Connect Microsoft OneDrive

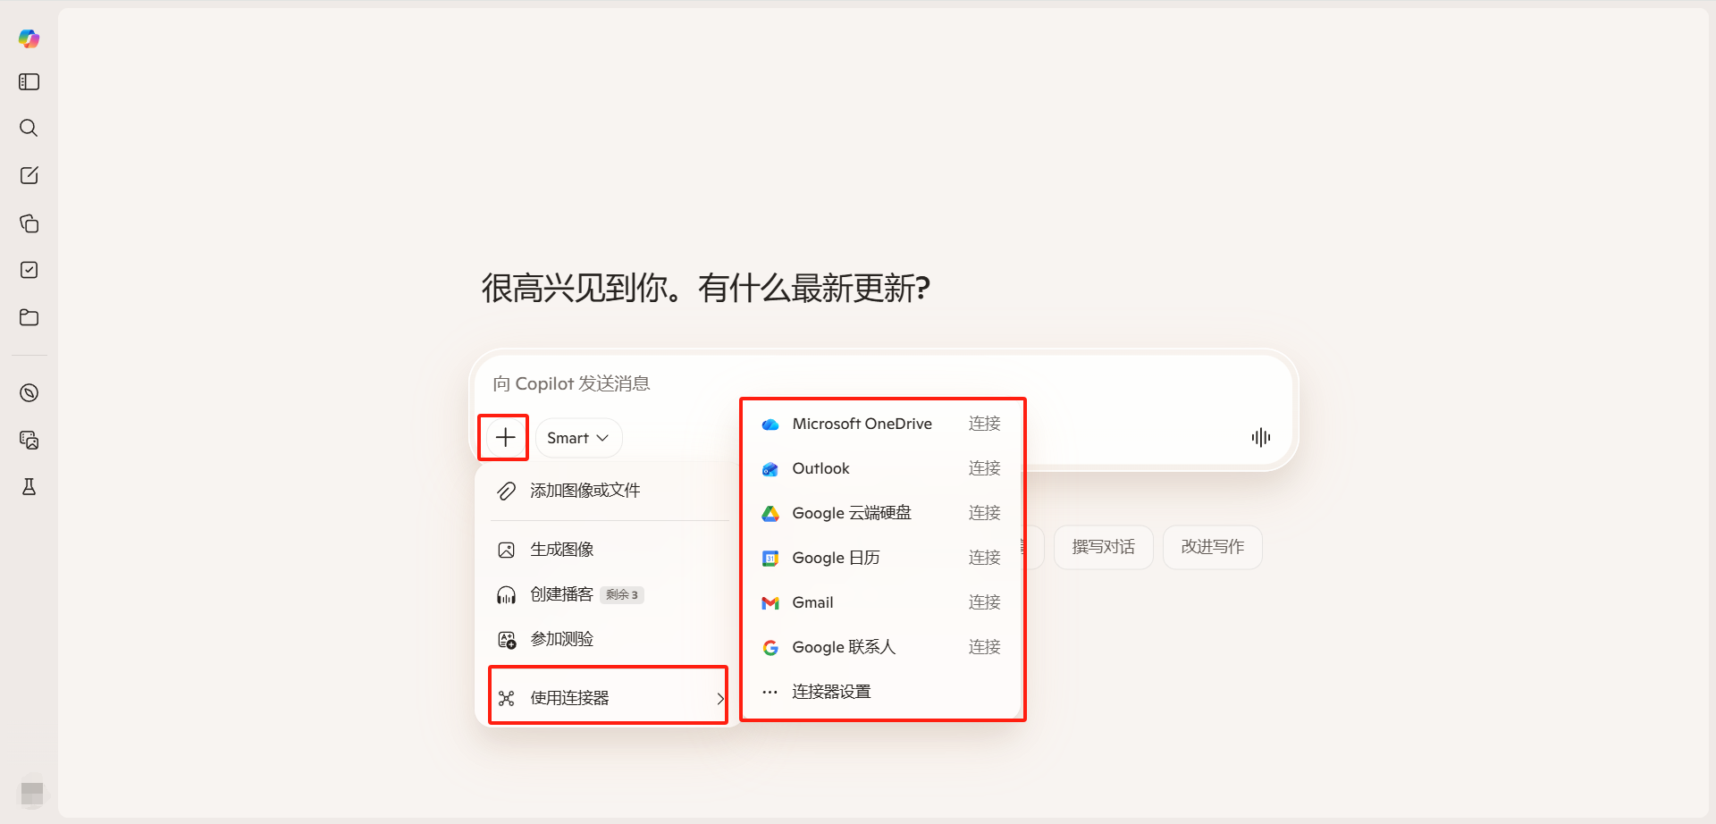[984, 424]
